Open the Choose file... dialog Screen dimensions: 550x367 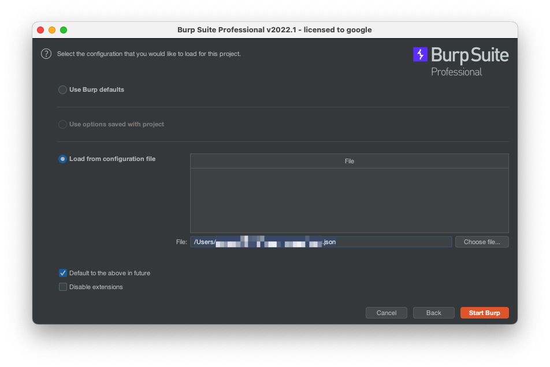pos(482,242)
